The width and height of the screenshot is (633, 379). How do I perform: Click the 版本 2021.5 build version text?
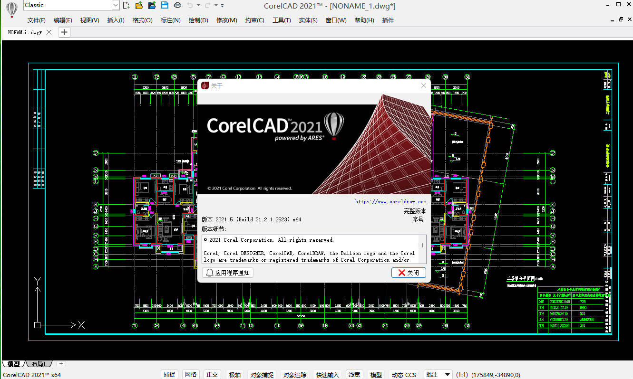(251, 219)
